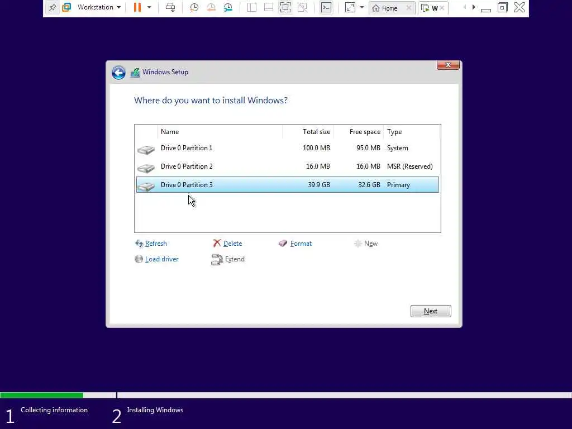Screen dimensions: 572x429
Task: Click the Type column header
Action: coord(412,132)
